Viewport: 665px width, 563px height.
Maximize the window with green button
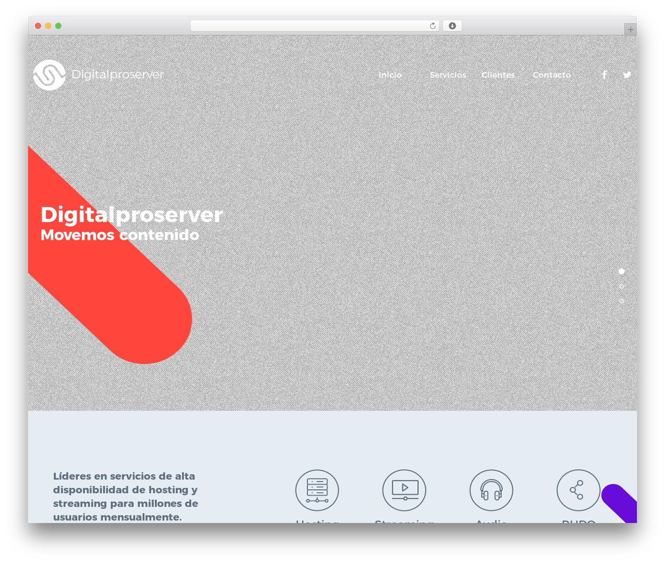coord(58,26)
